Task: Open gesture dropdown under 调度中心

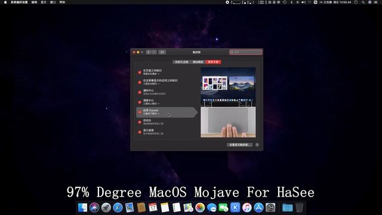Action: click(x=151, y=104)
